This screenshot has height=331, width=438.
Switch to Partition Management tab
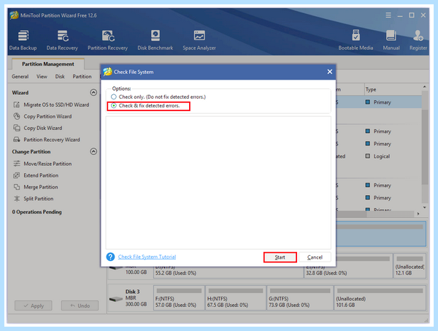pos(48,64)
